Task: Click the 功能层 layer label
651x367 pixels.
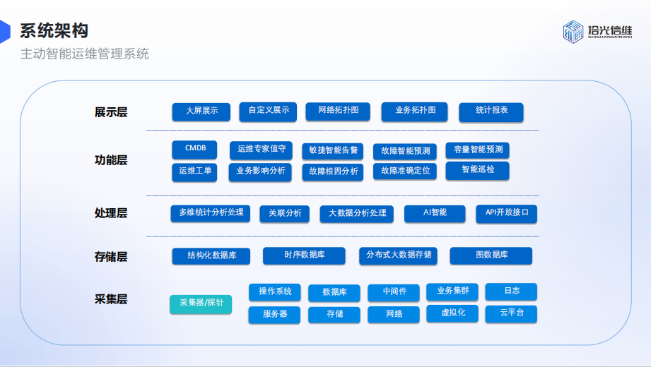Action: 111,160
